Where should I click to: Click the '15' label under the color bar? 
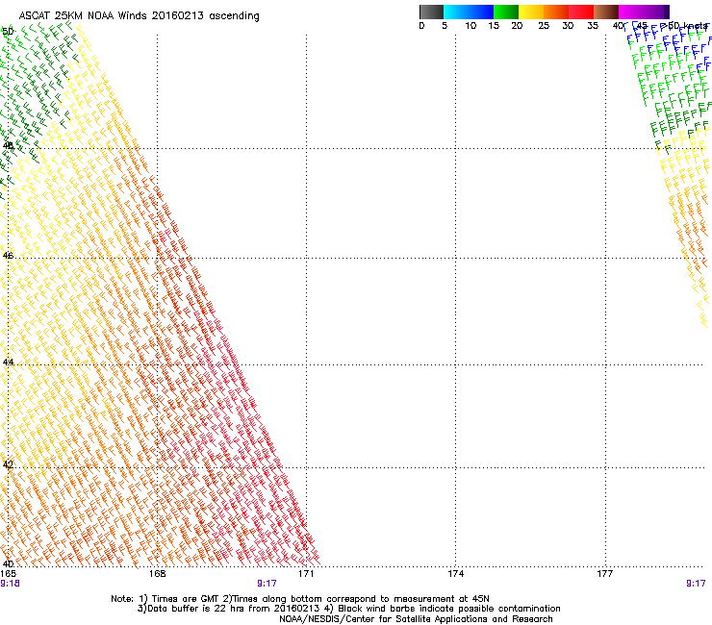494,26
